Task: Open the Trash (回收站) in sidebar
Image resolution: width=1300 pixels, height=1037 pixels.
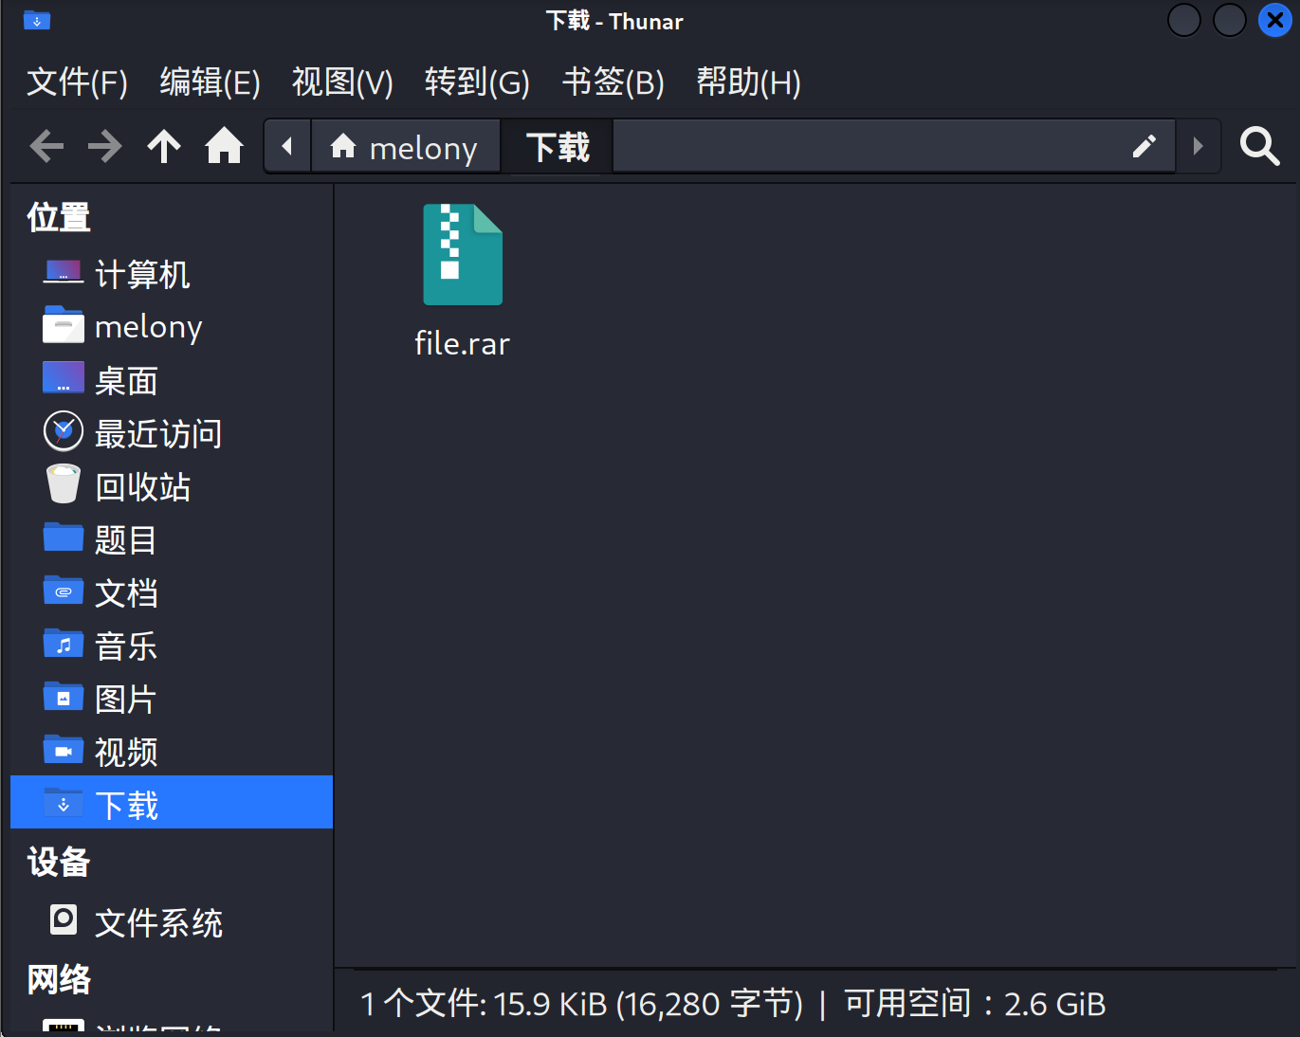Action: (x=142, y=487)
